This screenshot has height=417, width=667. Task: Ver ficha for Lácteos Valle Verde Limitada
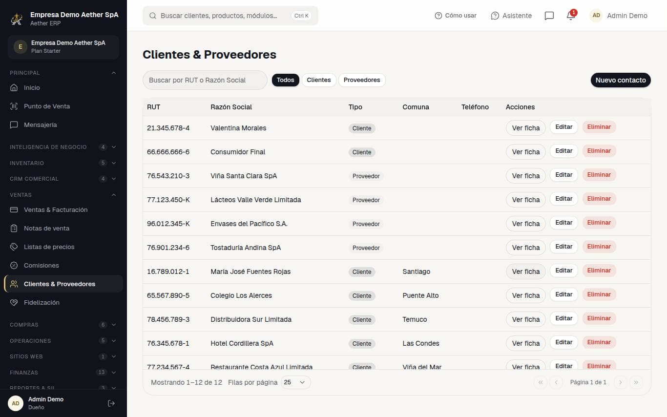click(526, 200)
